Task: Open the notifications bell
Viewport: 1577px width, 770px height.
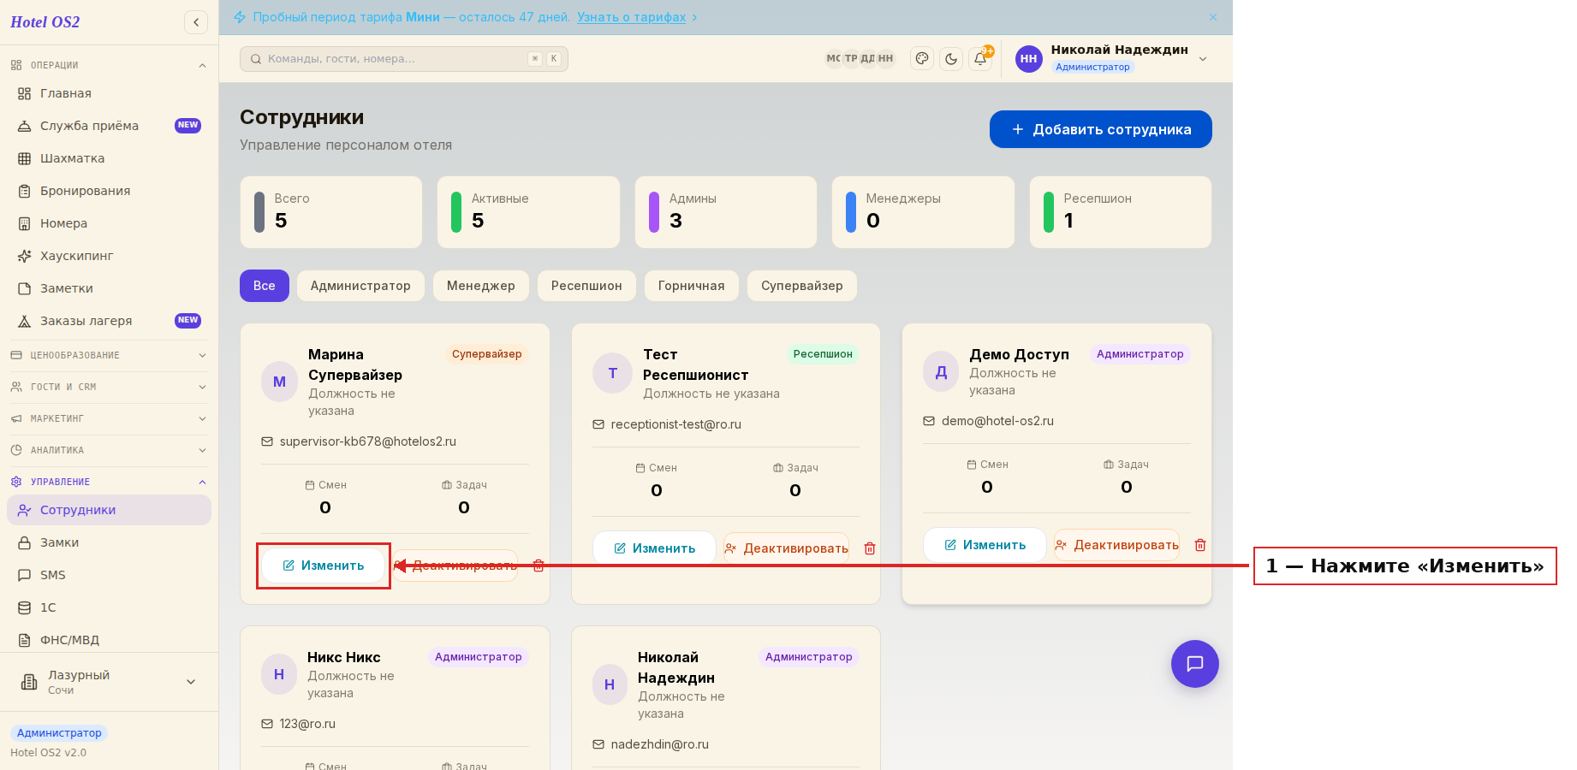Action: pyautogui.click(x=980, y=58)
